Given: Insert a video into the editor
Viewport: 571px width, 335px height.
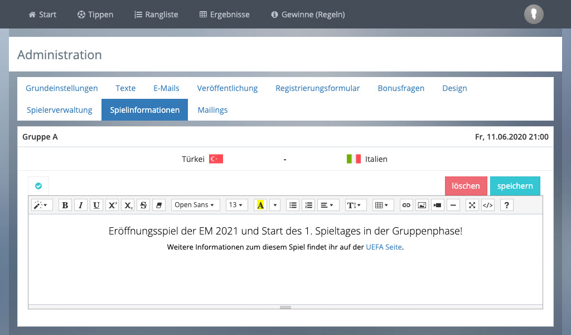Looking at the screenshot, I should (x=438, y=205).
